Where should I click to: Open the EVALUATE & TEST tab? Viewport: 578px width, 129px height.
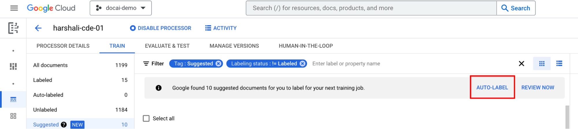[167, 46]
